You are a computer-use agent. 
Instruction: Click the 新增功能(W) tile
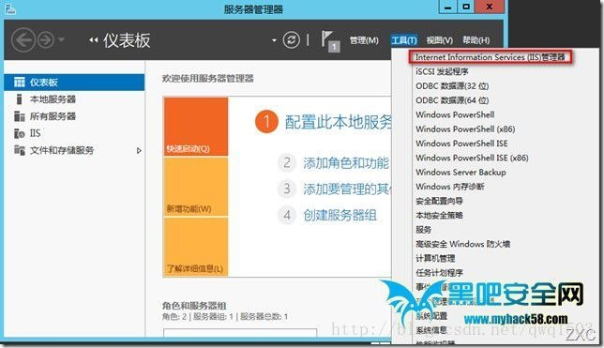196,187
